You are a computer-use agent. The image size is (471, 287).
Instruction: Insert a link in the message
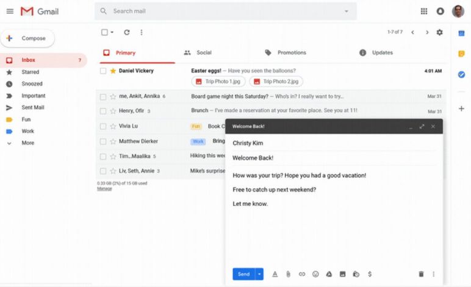click(302, 274)
